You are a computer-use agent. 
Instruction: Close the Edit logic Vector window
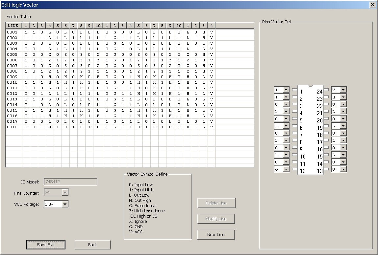(372, 5)
